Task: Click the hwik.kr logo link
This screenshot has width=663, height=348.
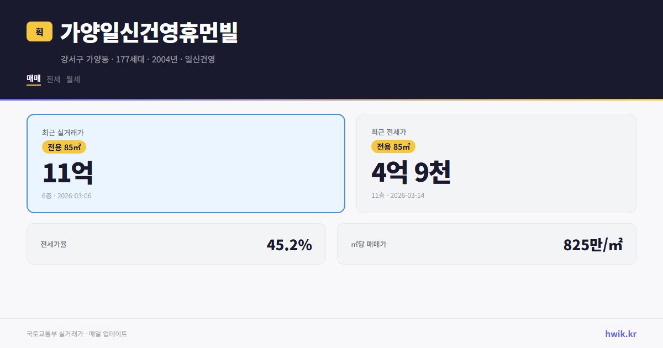Action: (x=620, y=333)
